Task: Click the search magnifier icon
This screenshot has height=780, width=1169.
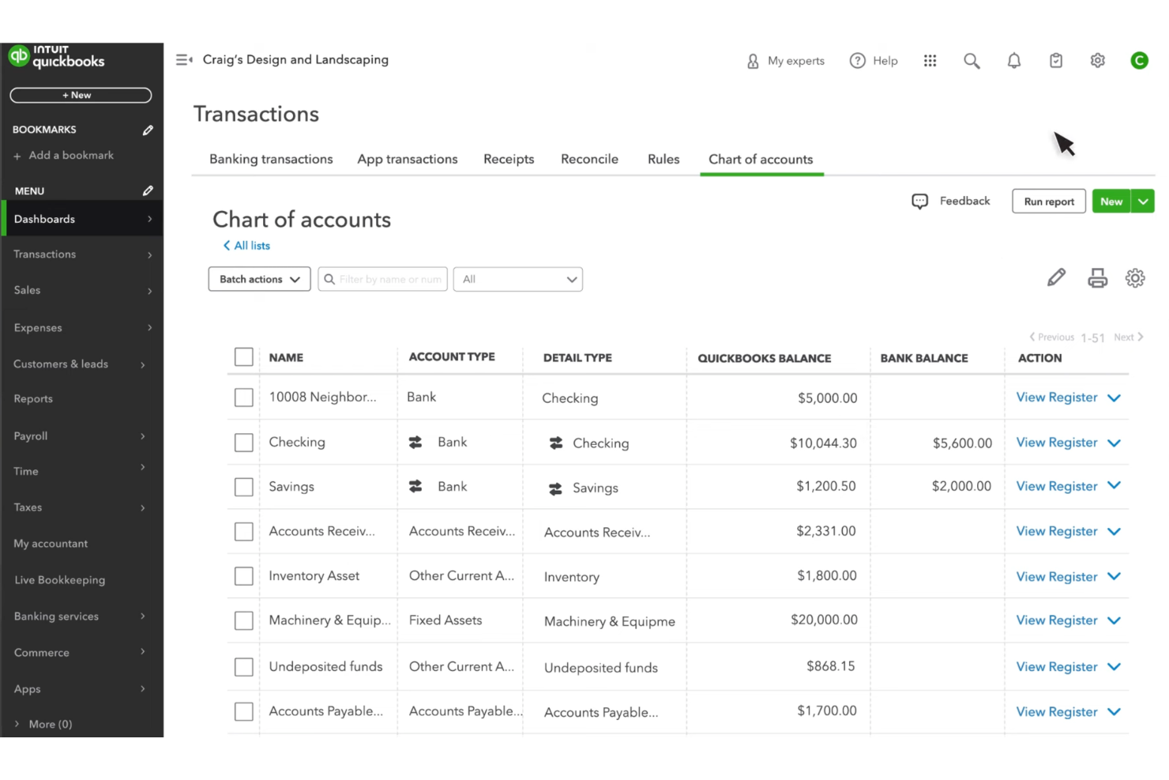Action: pos(972,60)
